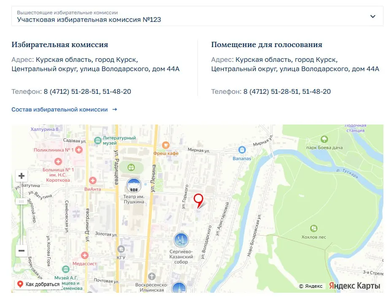391x297 pixels.
Task: Click 'Садовая ул.' street label
Action: pos(75,141)
